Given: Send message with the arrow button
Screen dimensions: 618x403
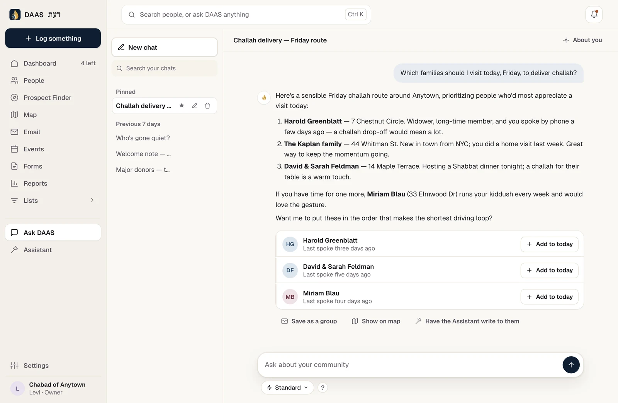Looking at the screenshot, I should (x=571, y=365).
